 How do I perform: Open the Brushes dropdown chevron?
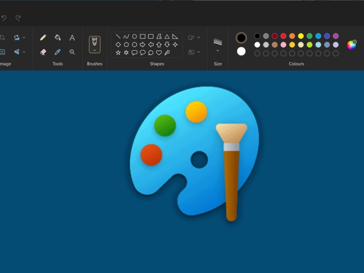tap(95, 50)
